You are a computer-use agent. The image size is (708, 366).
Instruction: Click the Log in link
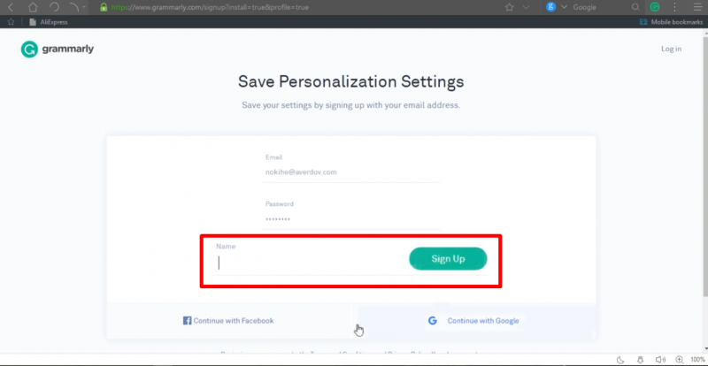point(671,49)
